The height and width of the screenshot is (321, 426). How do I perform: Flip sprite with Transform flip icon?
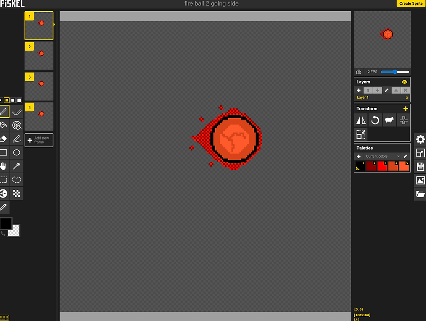[361, 120]
